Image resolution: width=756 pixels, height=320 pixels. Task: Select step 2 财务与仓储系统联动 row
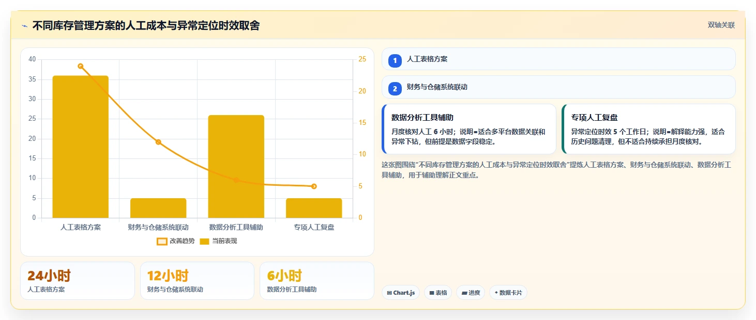[558, 87]
